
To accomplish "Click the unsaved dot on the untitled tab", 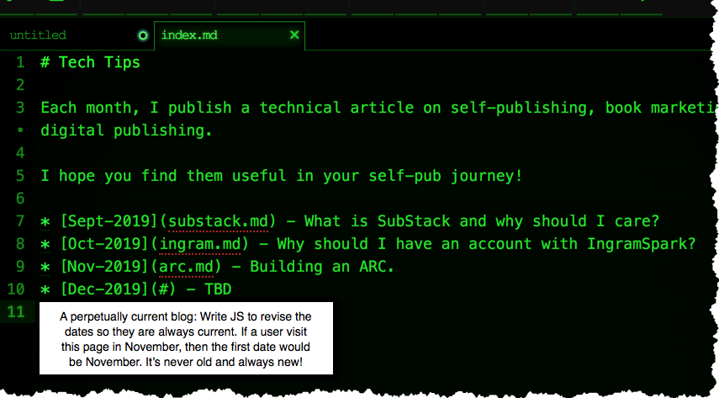I will coord(143,35).
